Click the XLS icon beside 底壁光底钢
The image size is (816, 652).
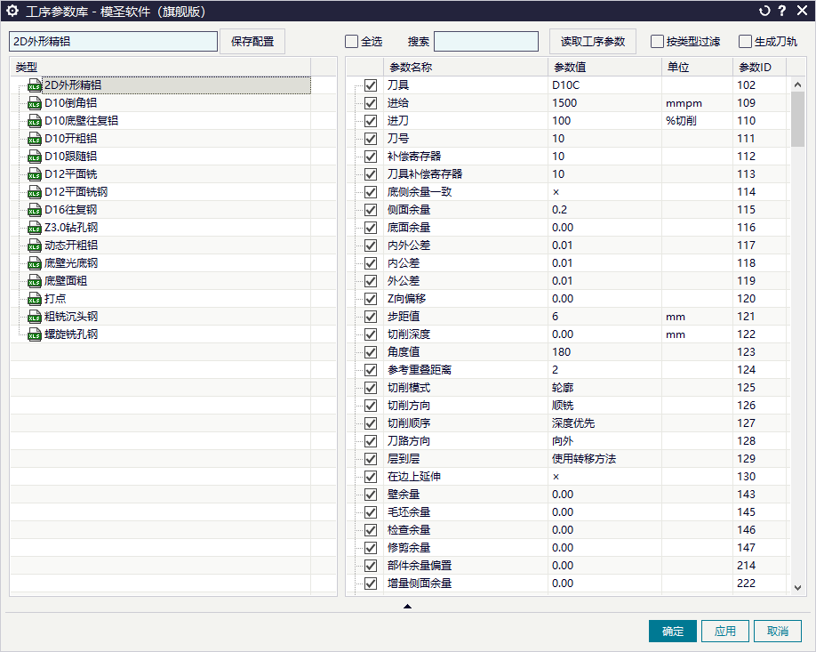click(35, 263)
